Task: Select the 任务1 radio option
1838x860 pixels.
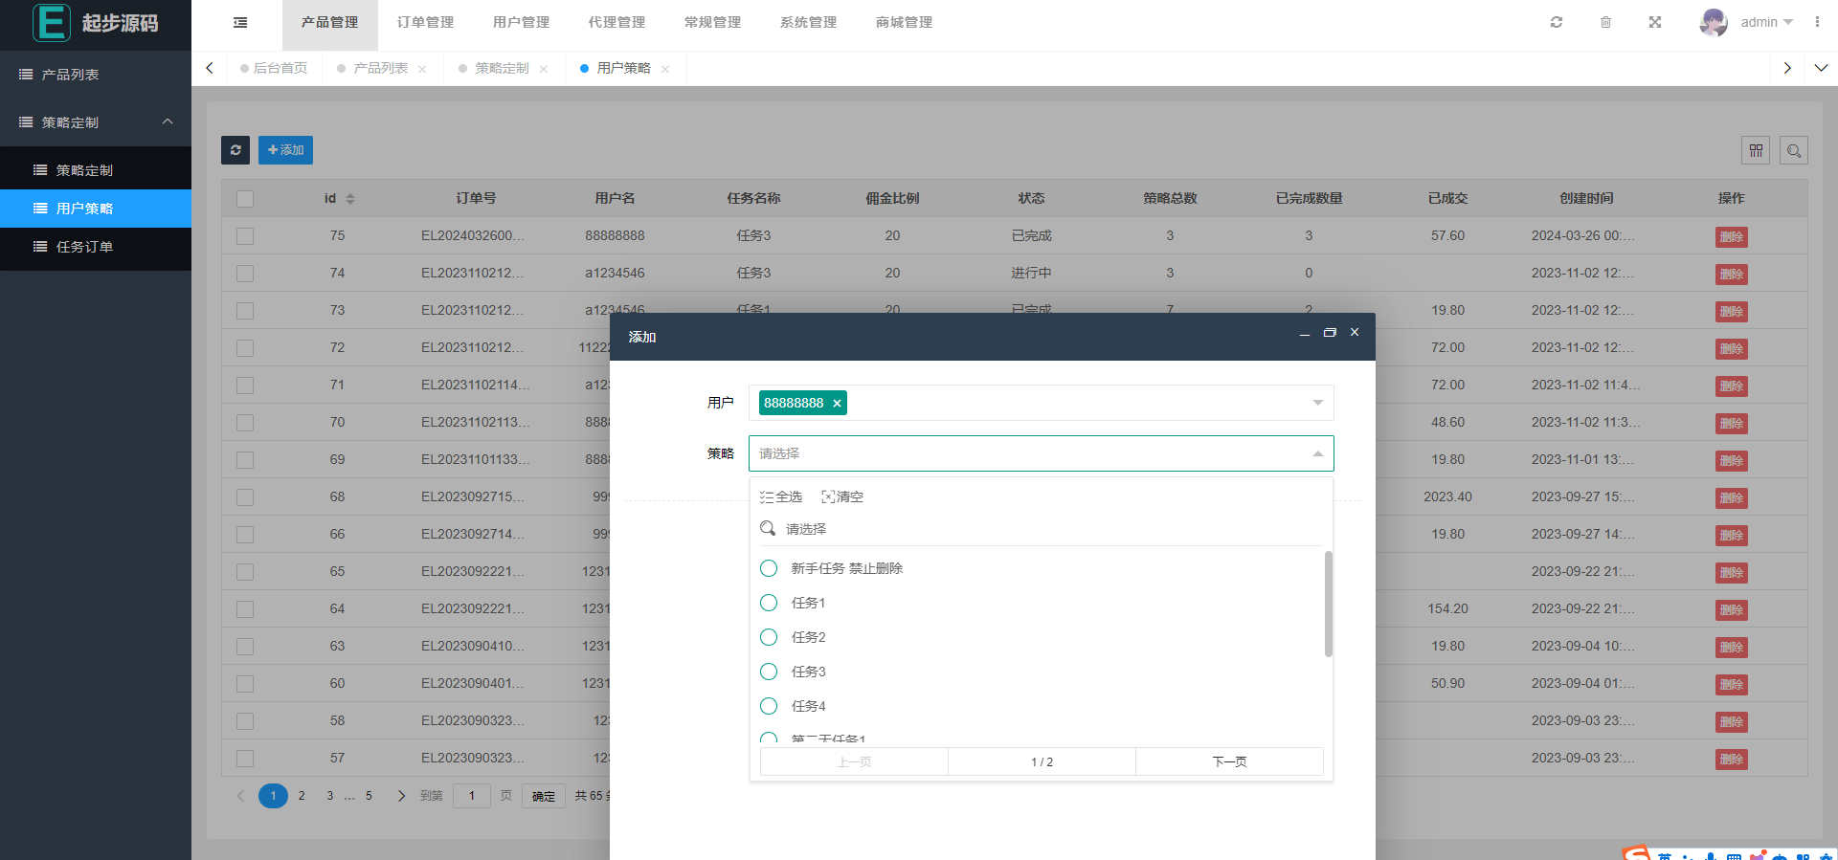Action: coord(769,603)
